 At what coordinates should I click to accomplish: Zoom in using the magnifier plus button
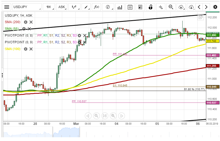point(113,116)
